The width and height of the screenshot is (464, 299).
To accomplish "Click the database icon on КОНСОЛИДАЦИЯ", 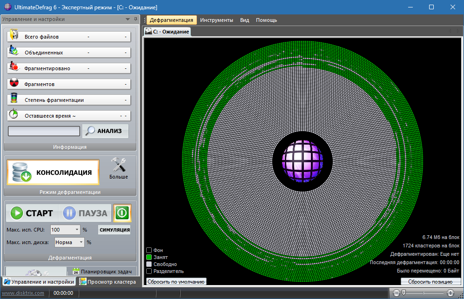I will tap(21, 172).
